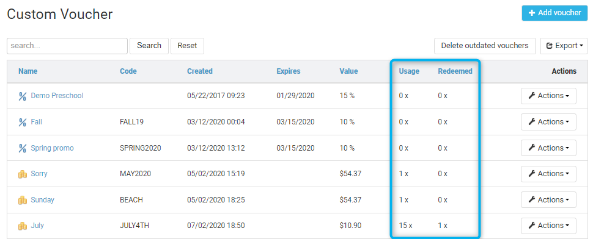
Task: Click the $10.90 value cell
Action: 350,226
